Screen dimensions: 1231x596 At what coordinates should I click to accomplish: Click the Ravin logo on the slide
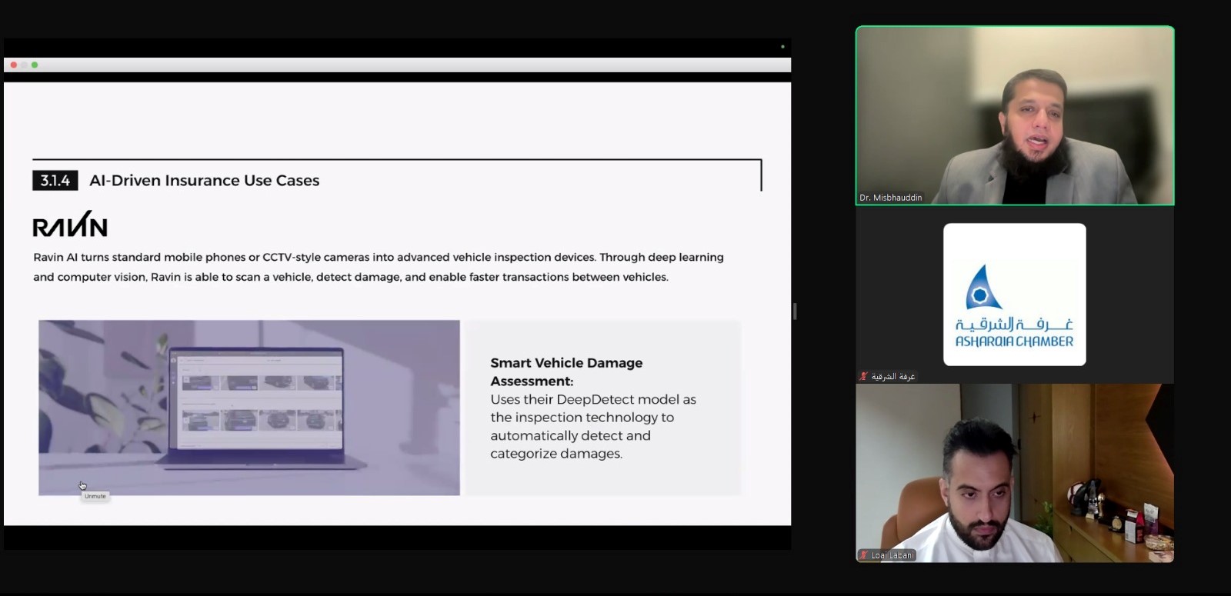[70, 224]
